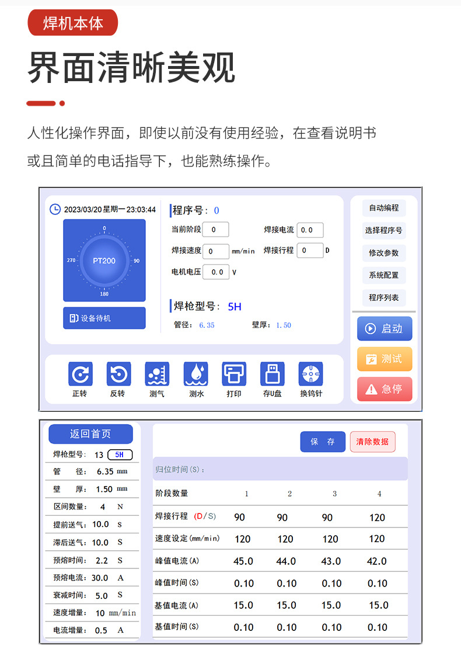Click the 反转 reverse rotation icon
The height and width of the screenshot is (649, 461).
pyautogui.click(x=118, y=374)
